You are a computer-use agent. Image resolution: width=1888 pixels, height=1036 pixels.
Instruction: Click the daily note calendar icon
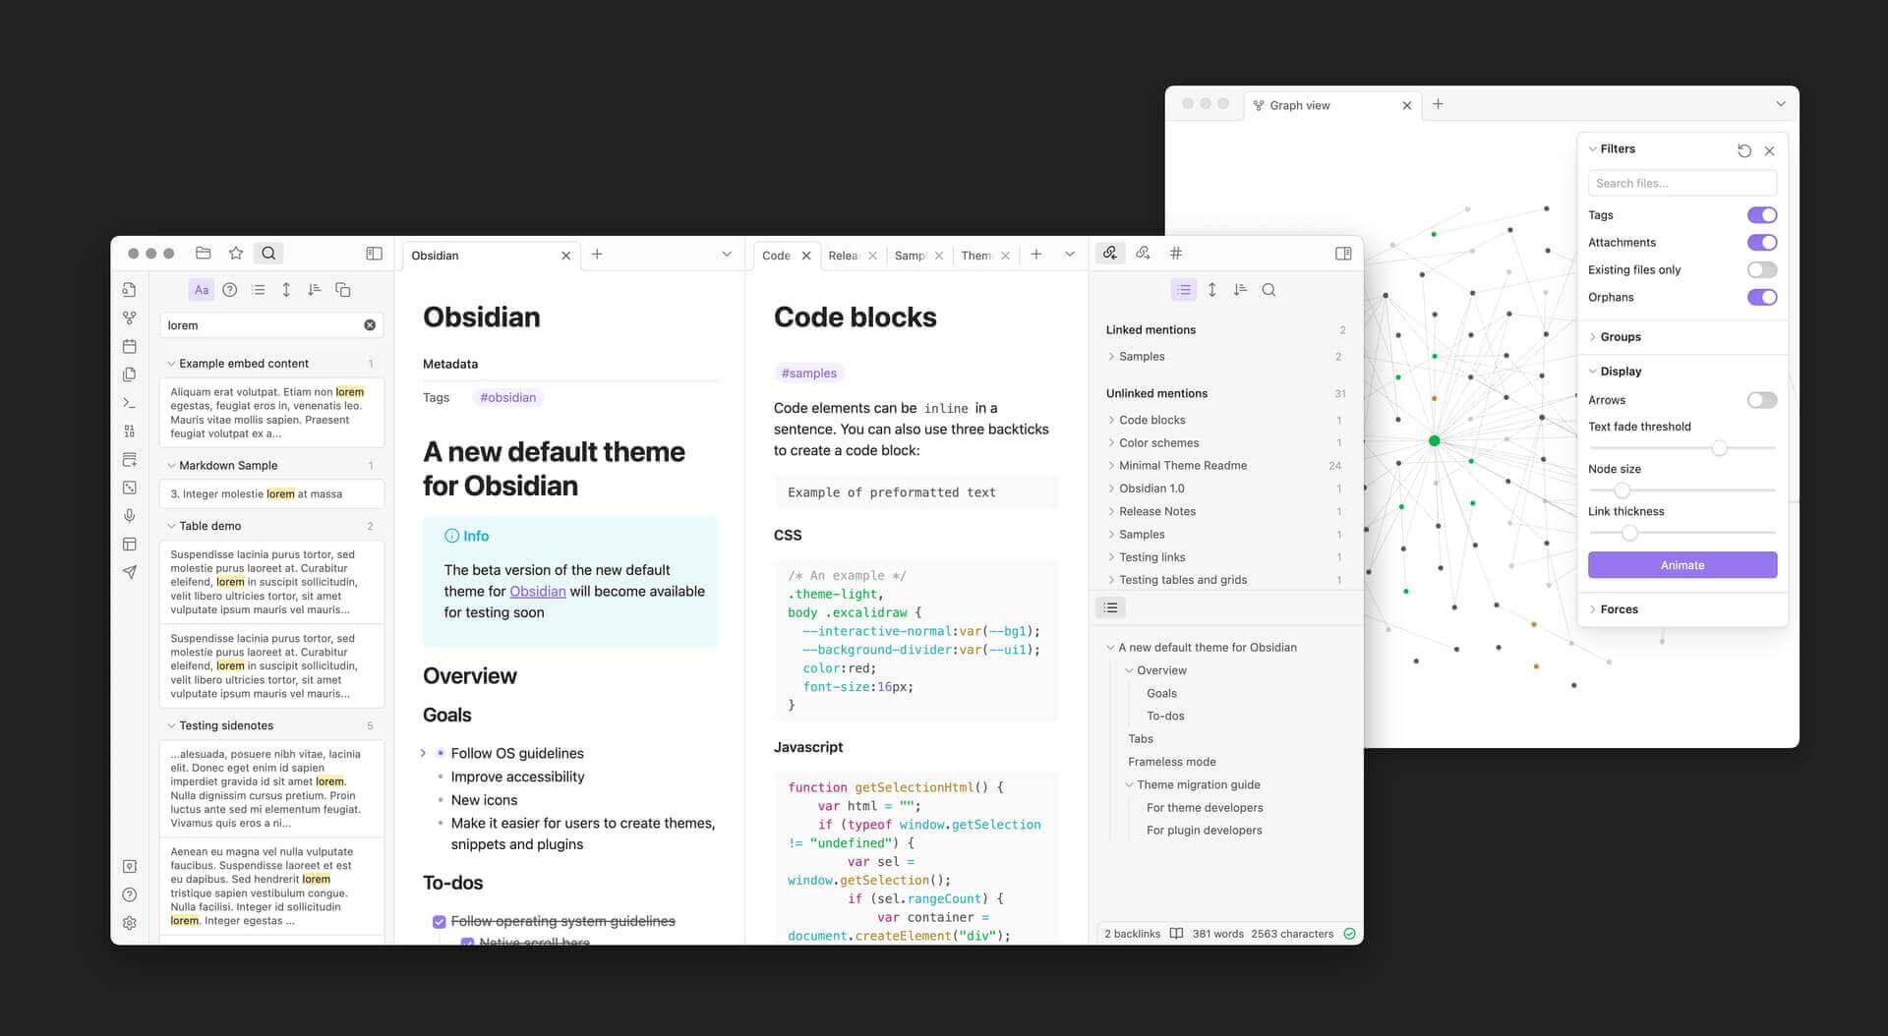tap(129, 346)
